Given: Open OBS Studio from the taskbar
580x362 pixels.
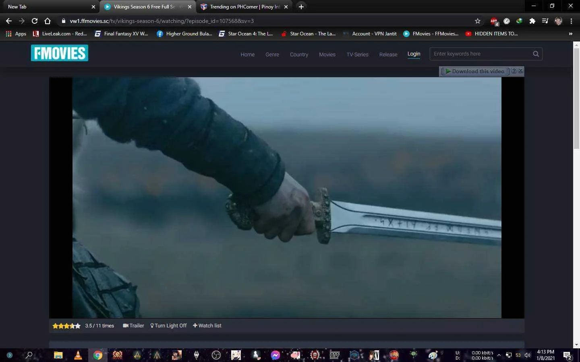Looking at the screenshot, I should pos(216,355).
